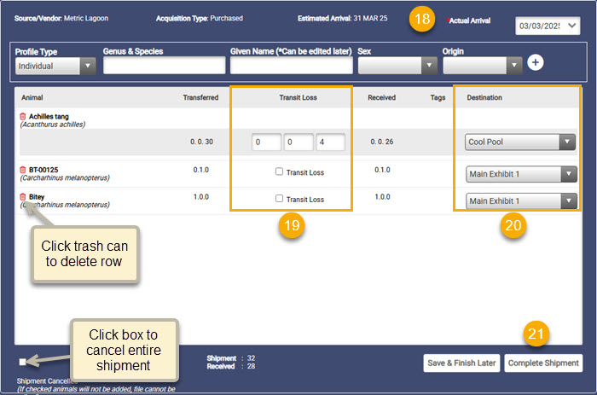The image size is (597, 395).
Task: Delete the Achilles tang row with trash icon
Action: (23, 117)
